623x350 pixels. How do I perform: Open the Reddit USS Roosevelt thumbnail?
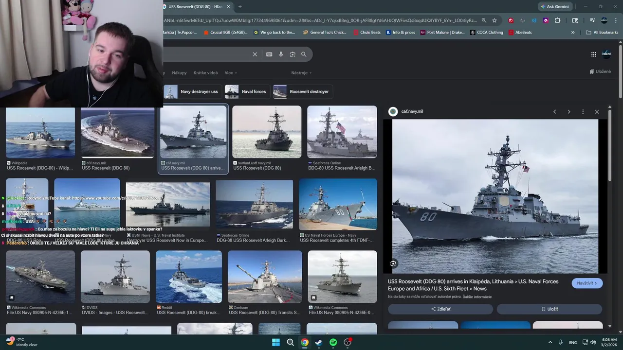click(x=189, y=277)
